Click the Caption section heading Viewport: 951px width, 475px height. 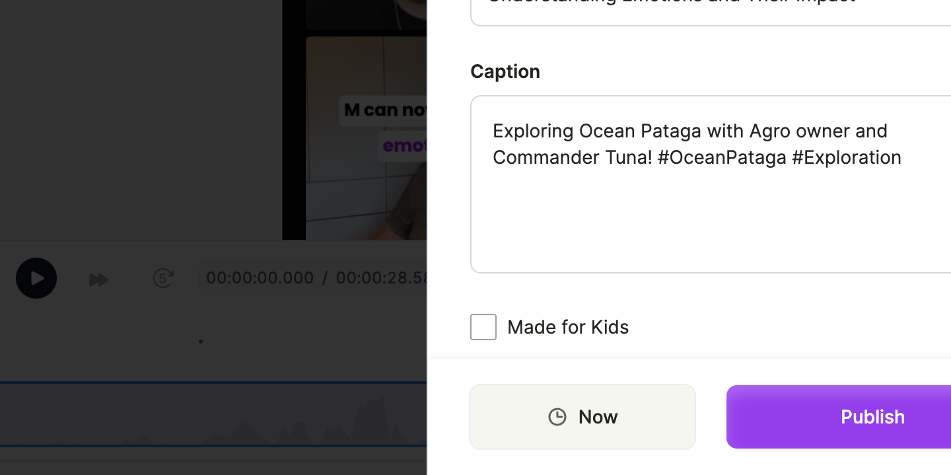(x=505, y=71)
